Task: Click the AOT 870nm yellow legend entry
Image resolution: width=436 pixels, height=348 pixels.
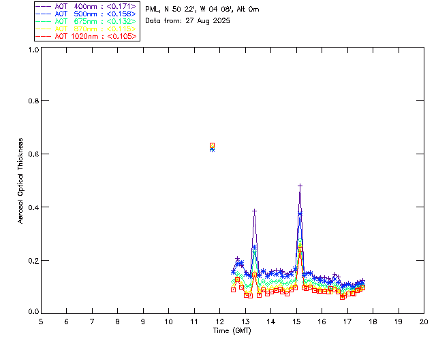Action: click(x=87, y=29)
